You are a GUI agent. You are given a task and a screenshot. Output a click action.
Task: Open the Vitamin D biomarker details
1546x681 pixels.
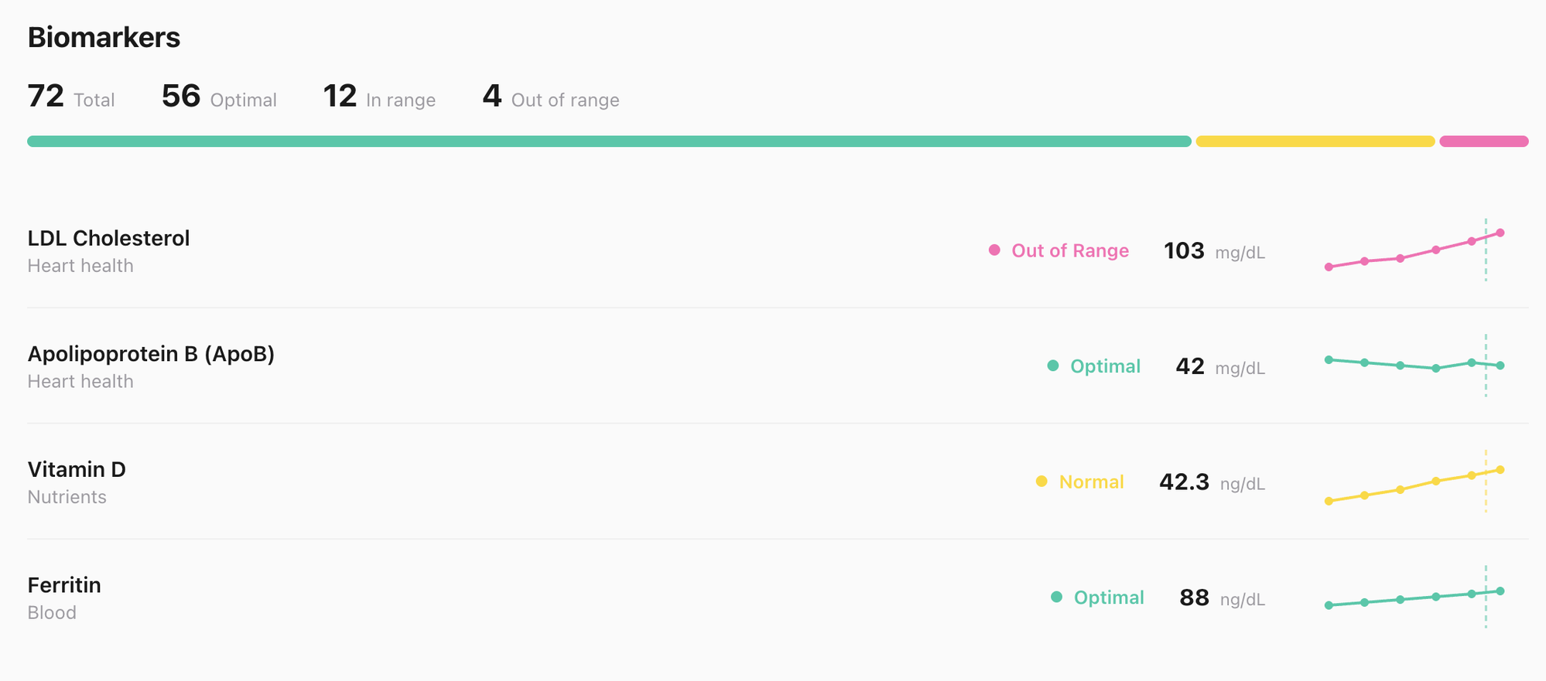click(77, 470)
